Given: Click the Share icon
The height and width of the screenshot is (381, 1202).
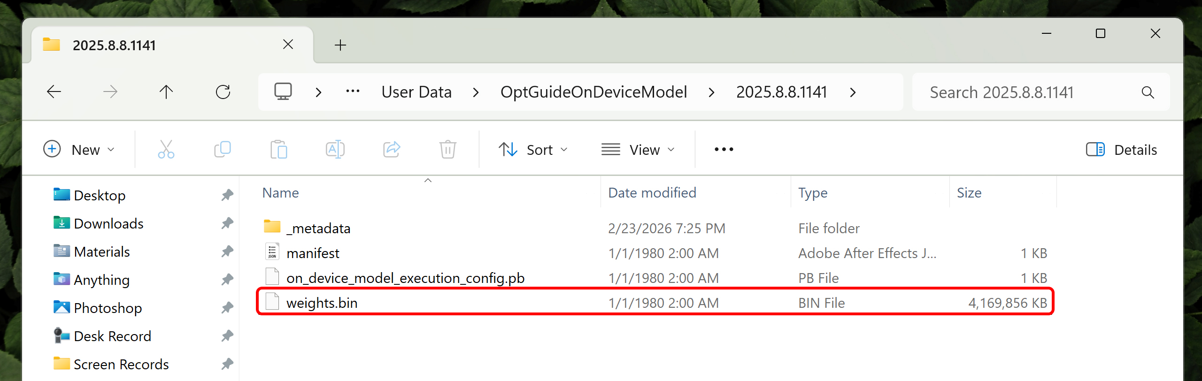Looking at the screenshot, I should (392, 150).
